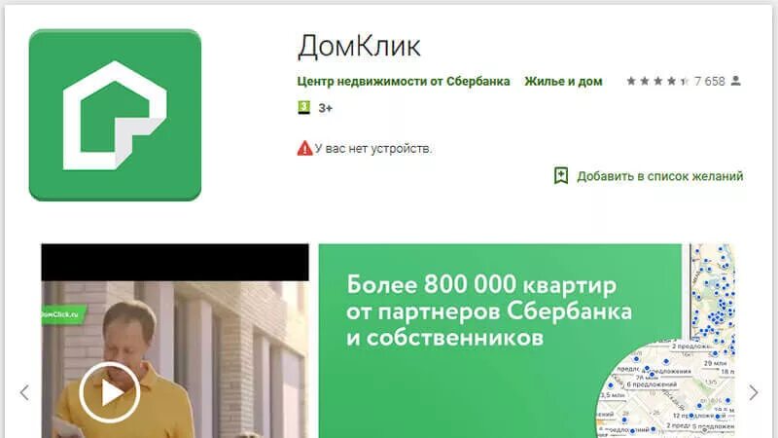Click the star rating icons
The height and width of the screenshot is (438, 778).
[x=657, y=81]
